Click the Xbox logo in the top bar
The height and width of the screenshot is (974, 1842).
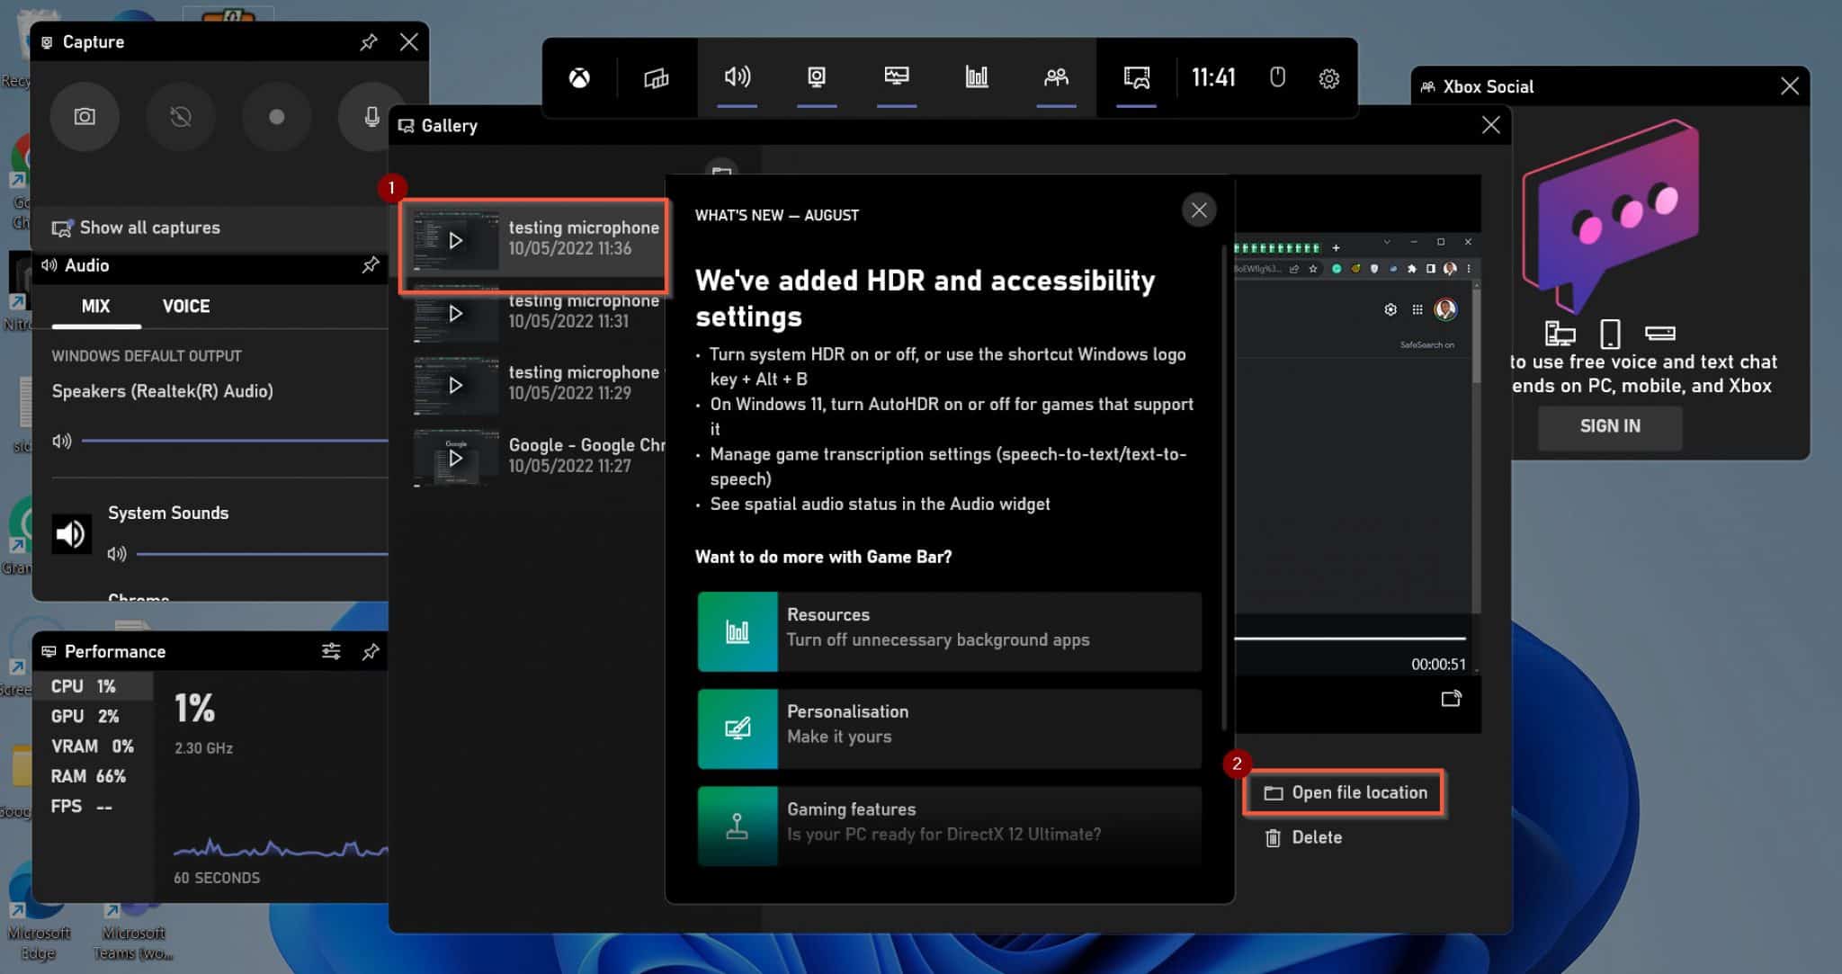click(578, 78)
